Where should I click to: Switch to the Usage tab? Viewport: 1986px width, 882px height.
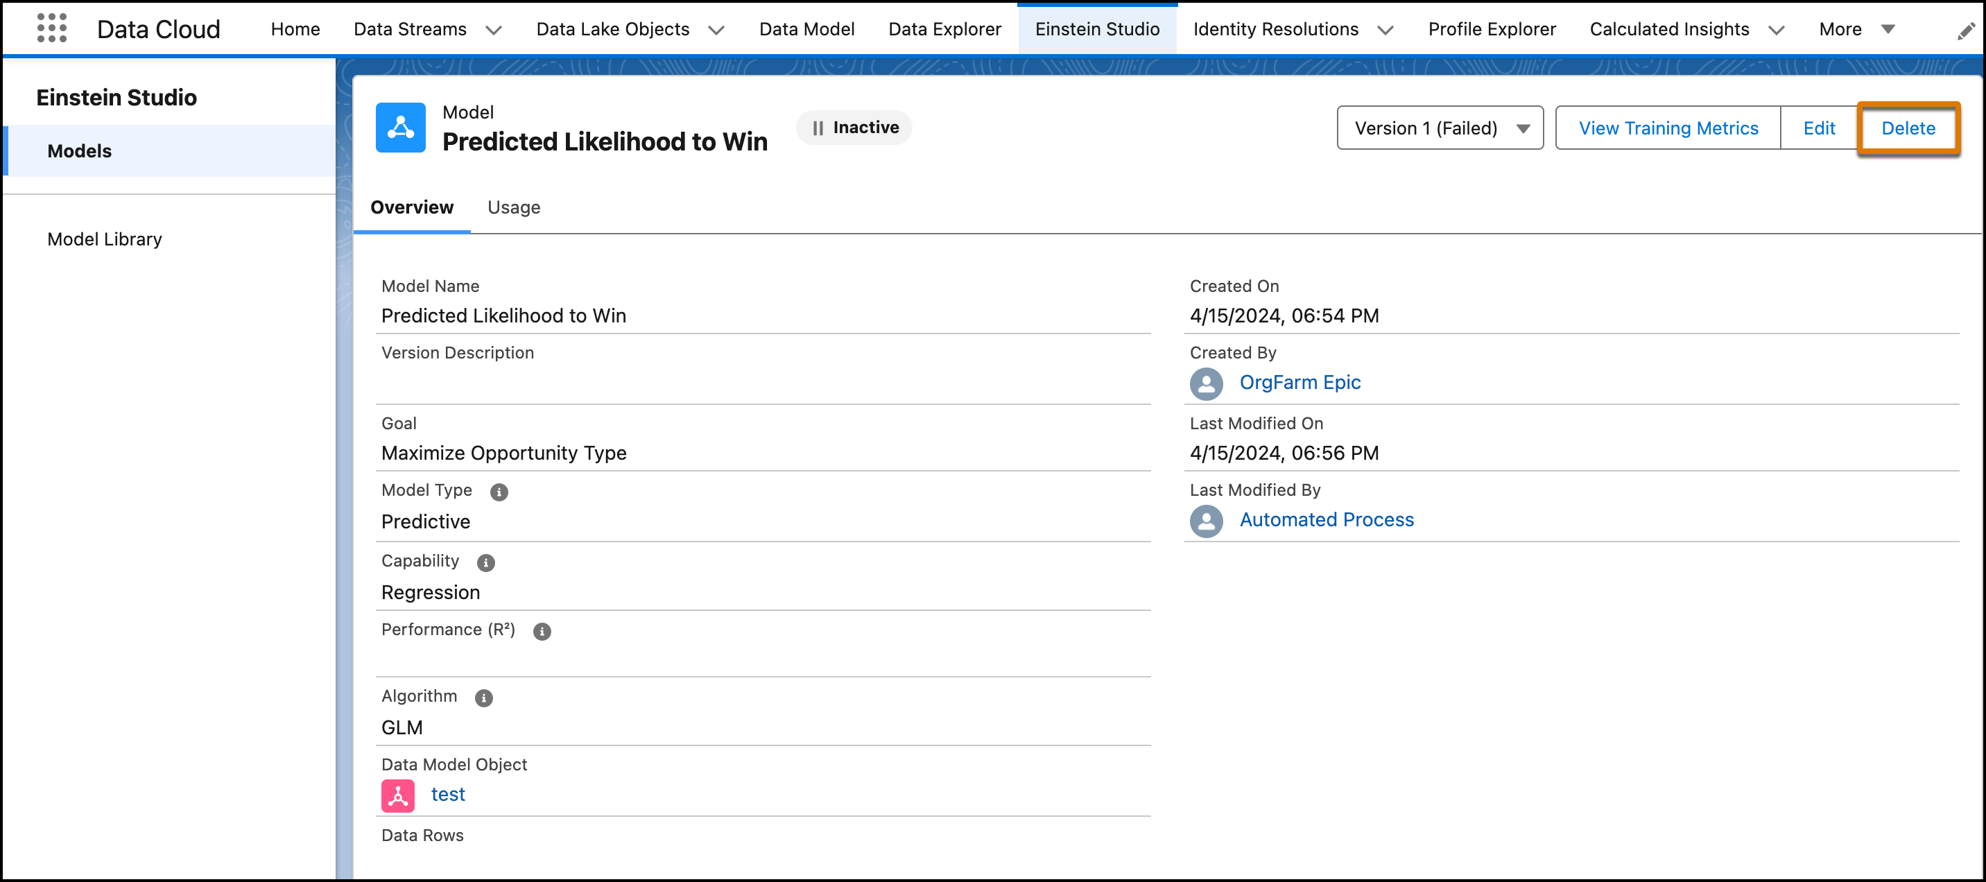pos(513,207)
